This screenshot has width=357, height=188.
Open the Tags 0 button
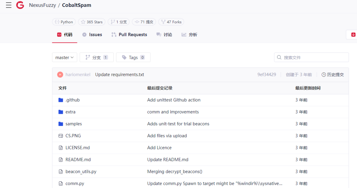click(133, 57)
